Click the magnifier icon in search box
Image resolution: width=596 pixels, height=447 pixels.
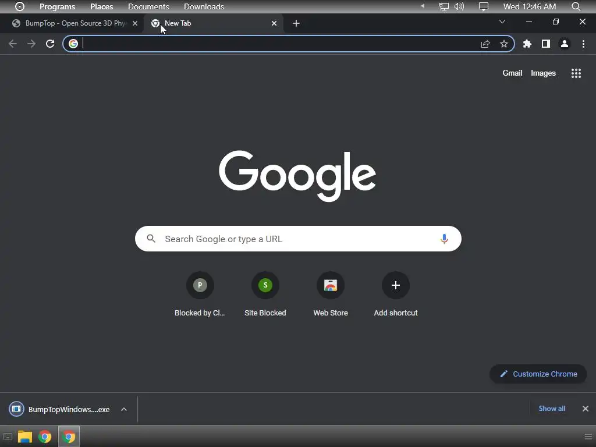[x=151, y=239]
